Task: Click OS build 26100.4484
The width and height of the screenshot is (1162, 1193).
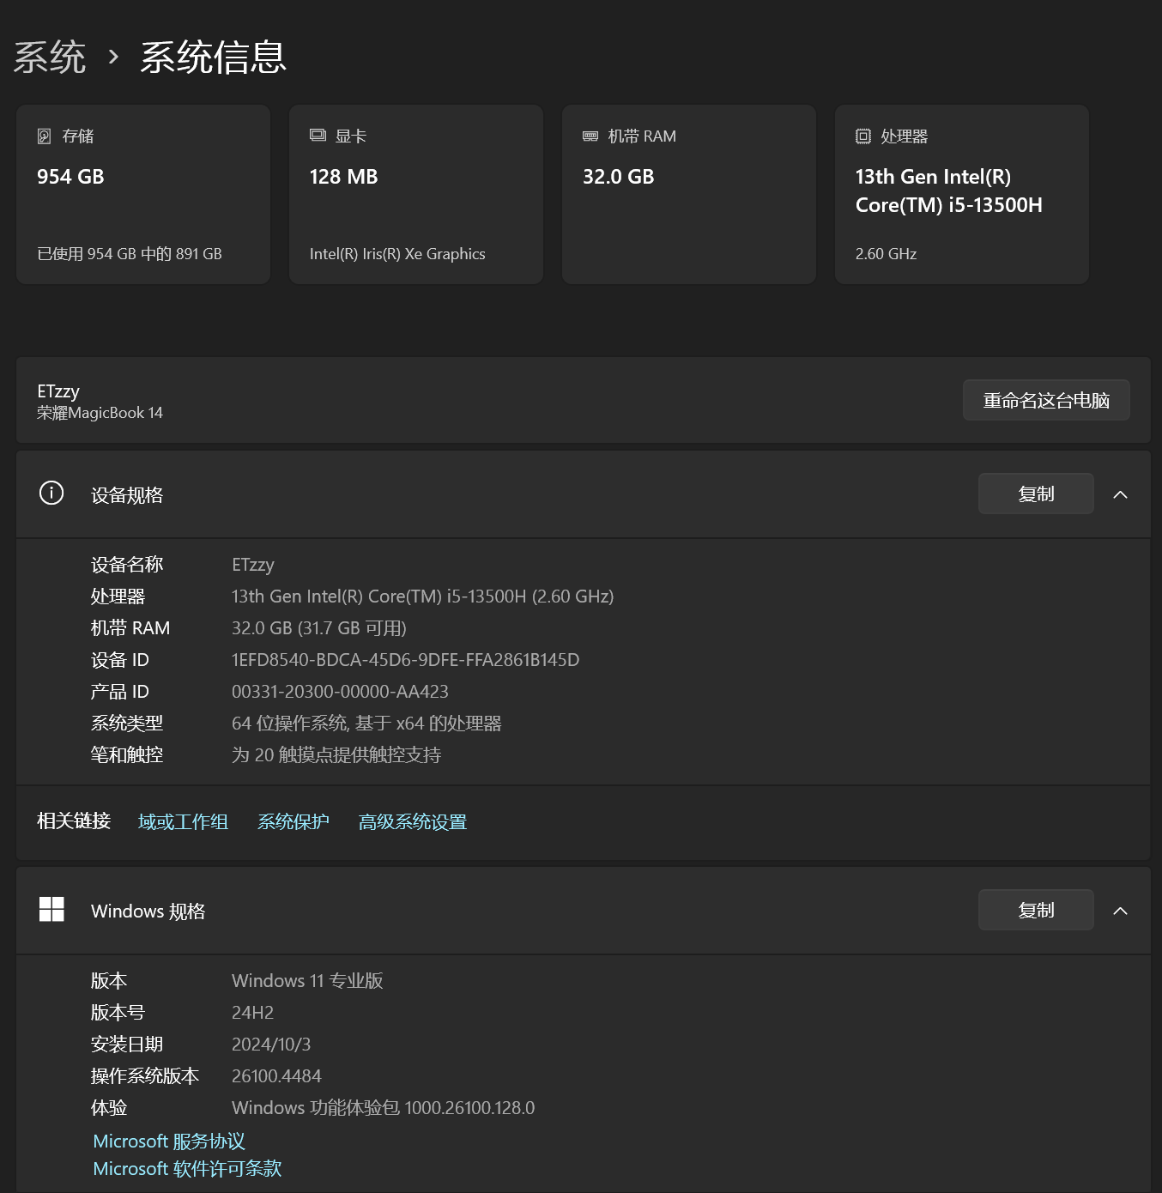Action: point(276,1076)
